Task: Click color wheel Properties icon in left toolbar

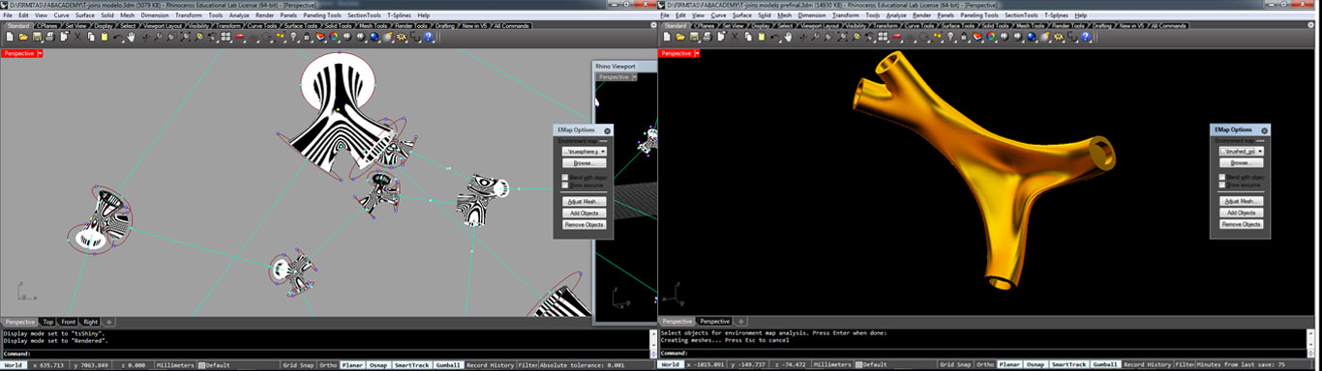Action: pos(333,36)
